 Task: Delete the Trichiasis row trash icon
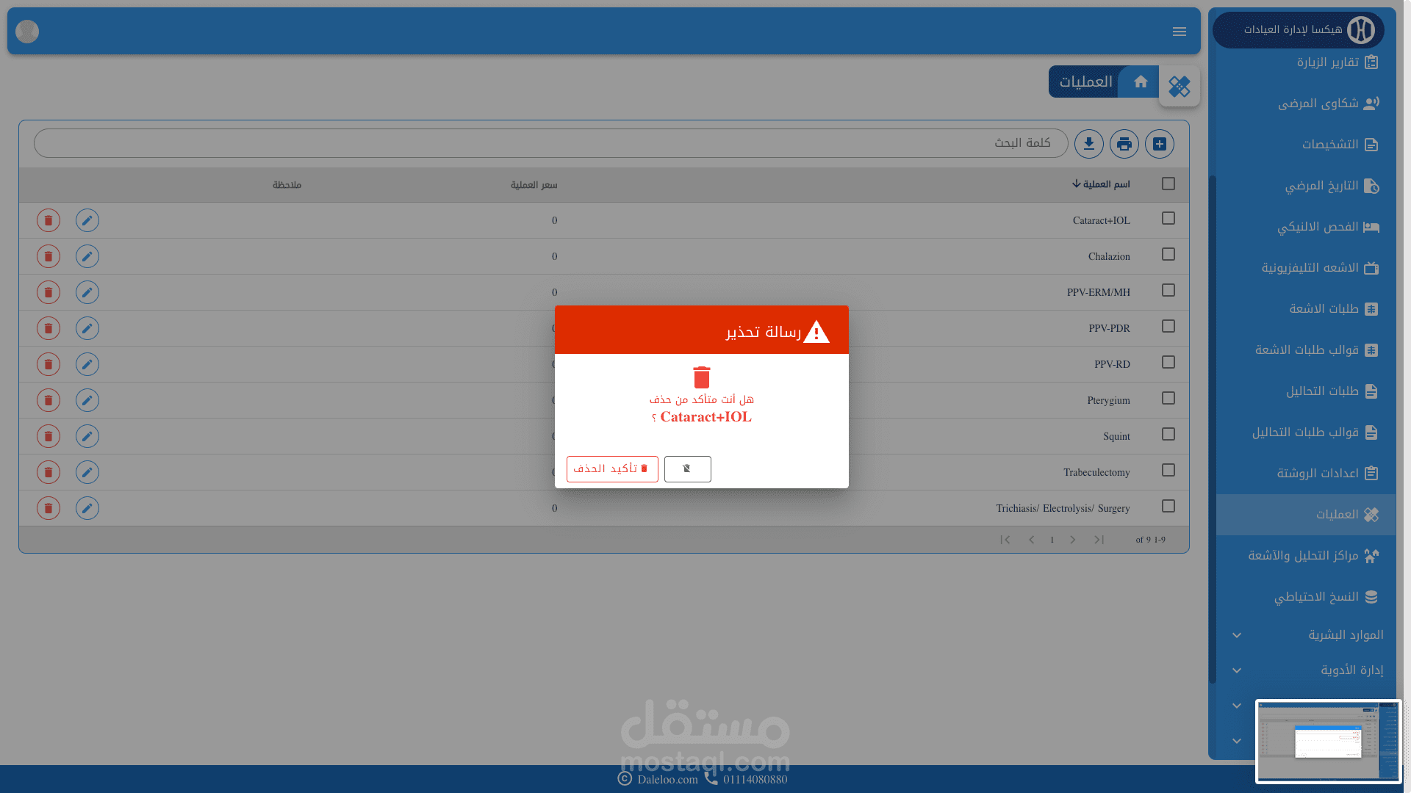[x=49, y=508]
